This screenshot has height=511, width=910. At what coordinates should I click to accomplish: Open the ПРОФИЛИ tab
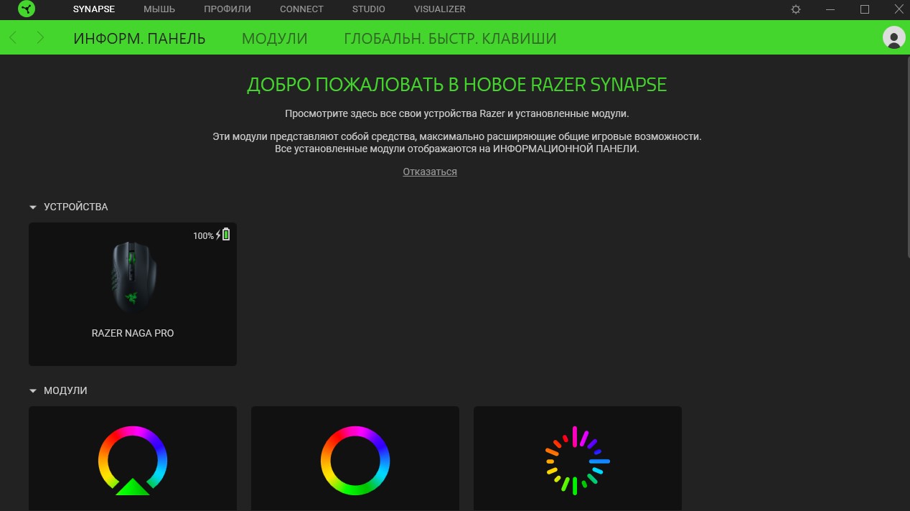(x=227, y=9)
